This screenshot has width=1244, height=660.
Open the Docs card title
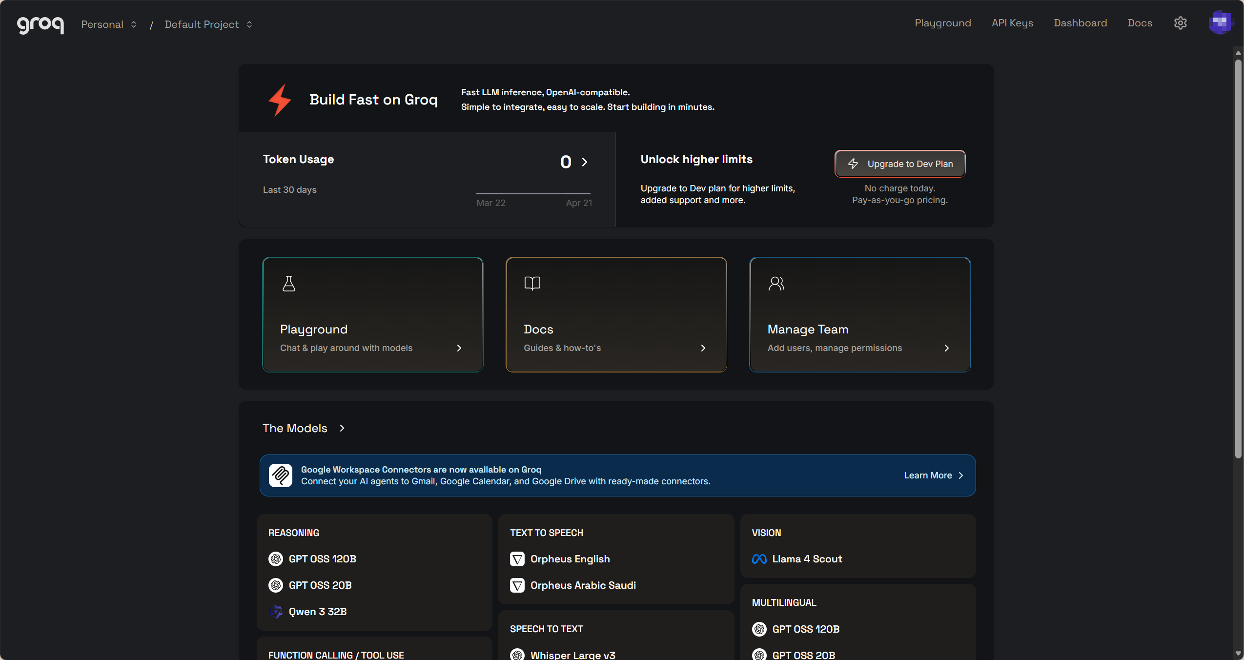tap(538, 330)
